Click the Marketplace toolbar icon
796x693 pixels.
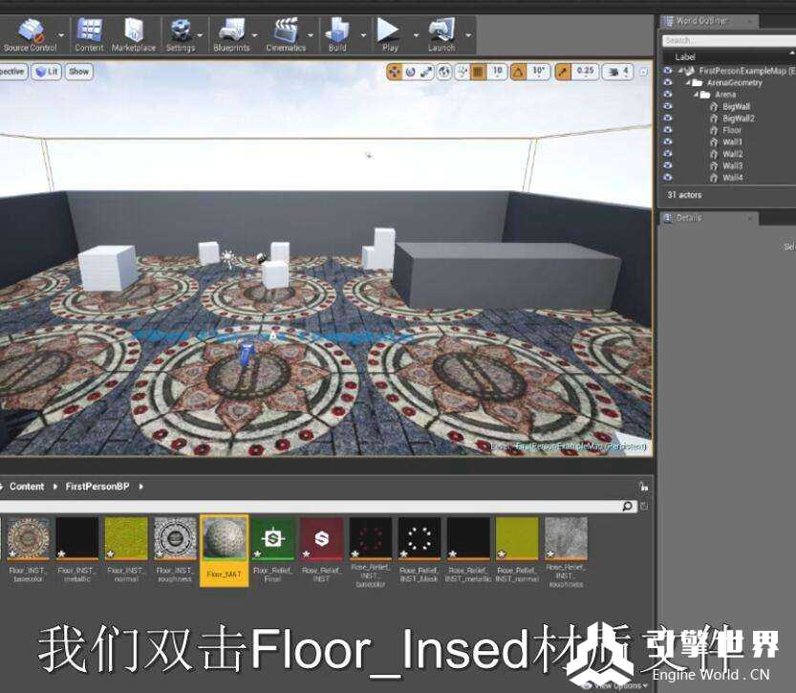[x=134, y=32]
